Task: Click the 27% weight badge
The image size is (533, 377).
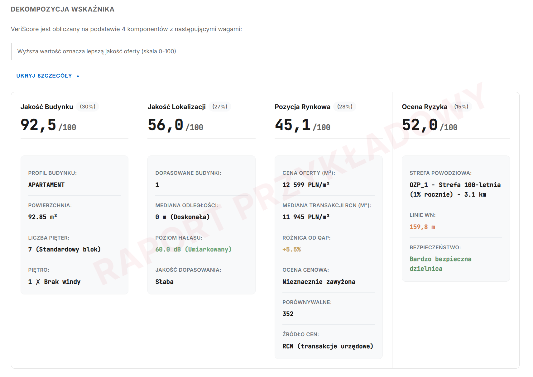Action: [x=220, y=107]
